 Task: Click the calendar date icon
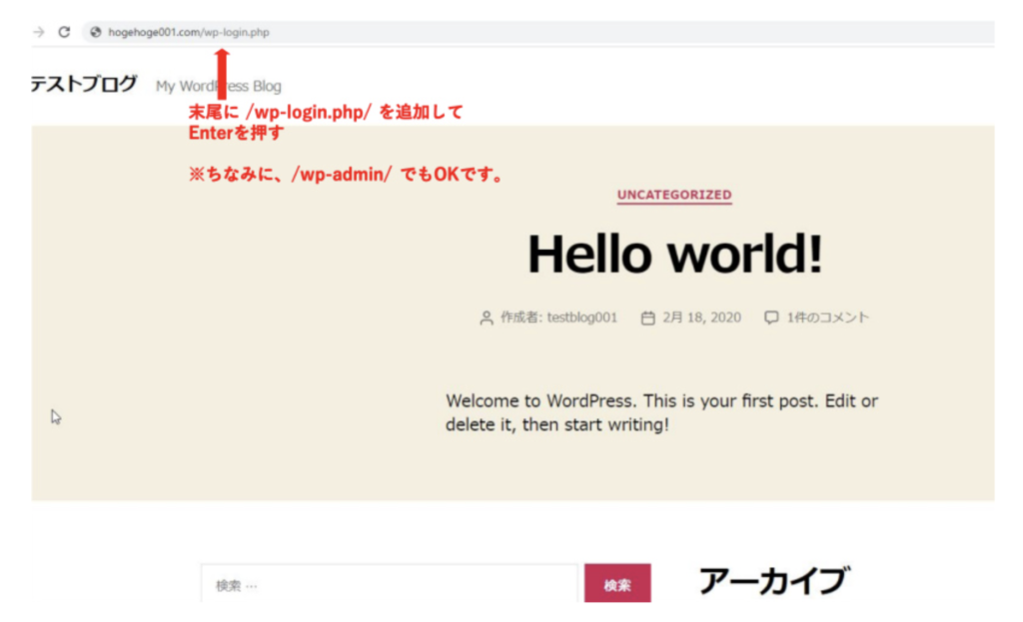(647, 318)
